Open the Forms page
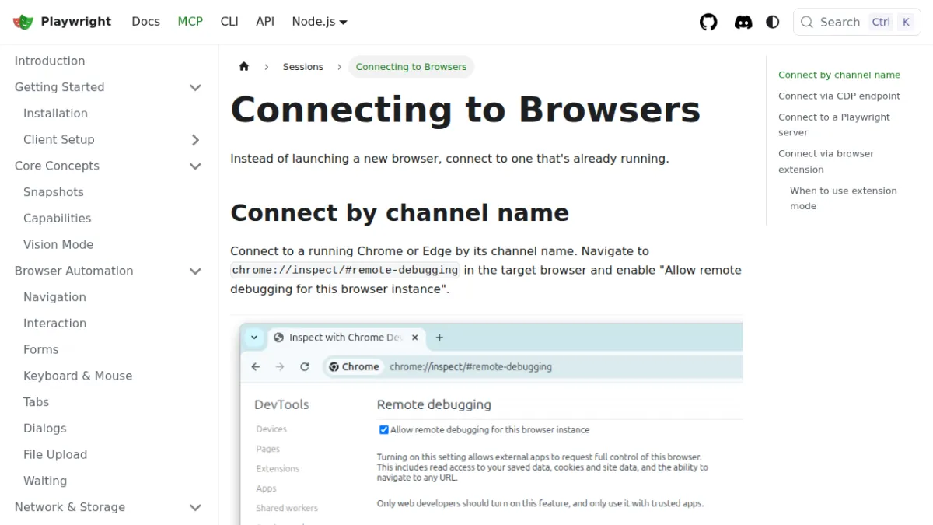Viewport: 933px width, 525px height. (x=41, y=350)
